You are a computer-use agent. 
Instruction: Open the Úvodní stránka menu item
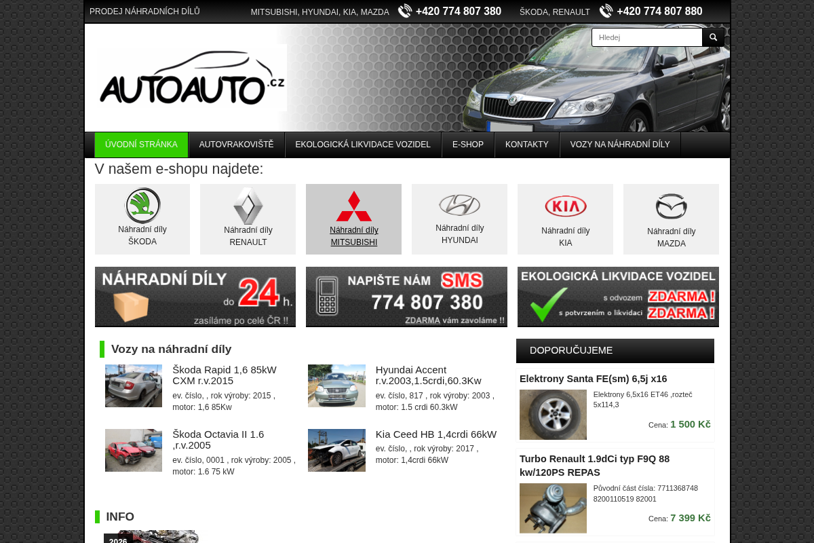click(x=141, y=145)
